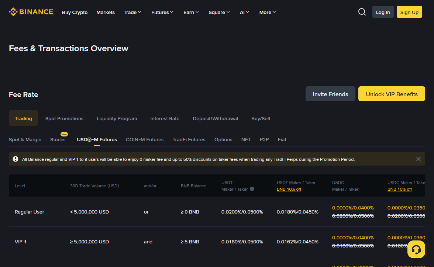The image size is (434, 267).
Task: Select the P2P sub-tab
Action: [x=264, y=139]
